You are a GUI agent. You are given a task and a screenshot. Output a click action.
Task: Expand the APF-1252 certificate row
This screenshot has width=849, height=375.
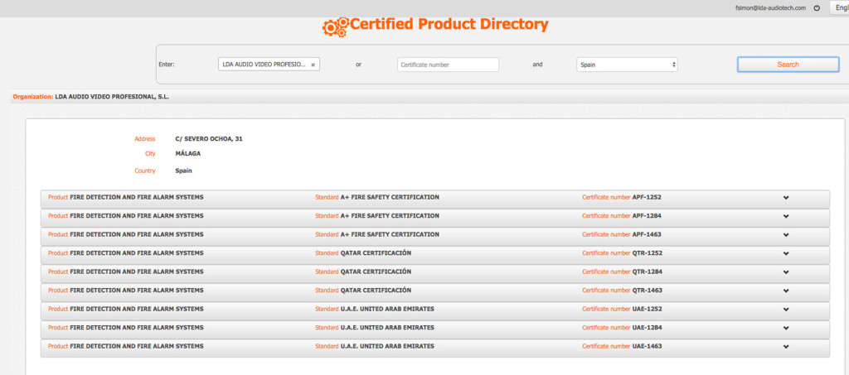tap(786, 198)
